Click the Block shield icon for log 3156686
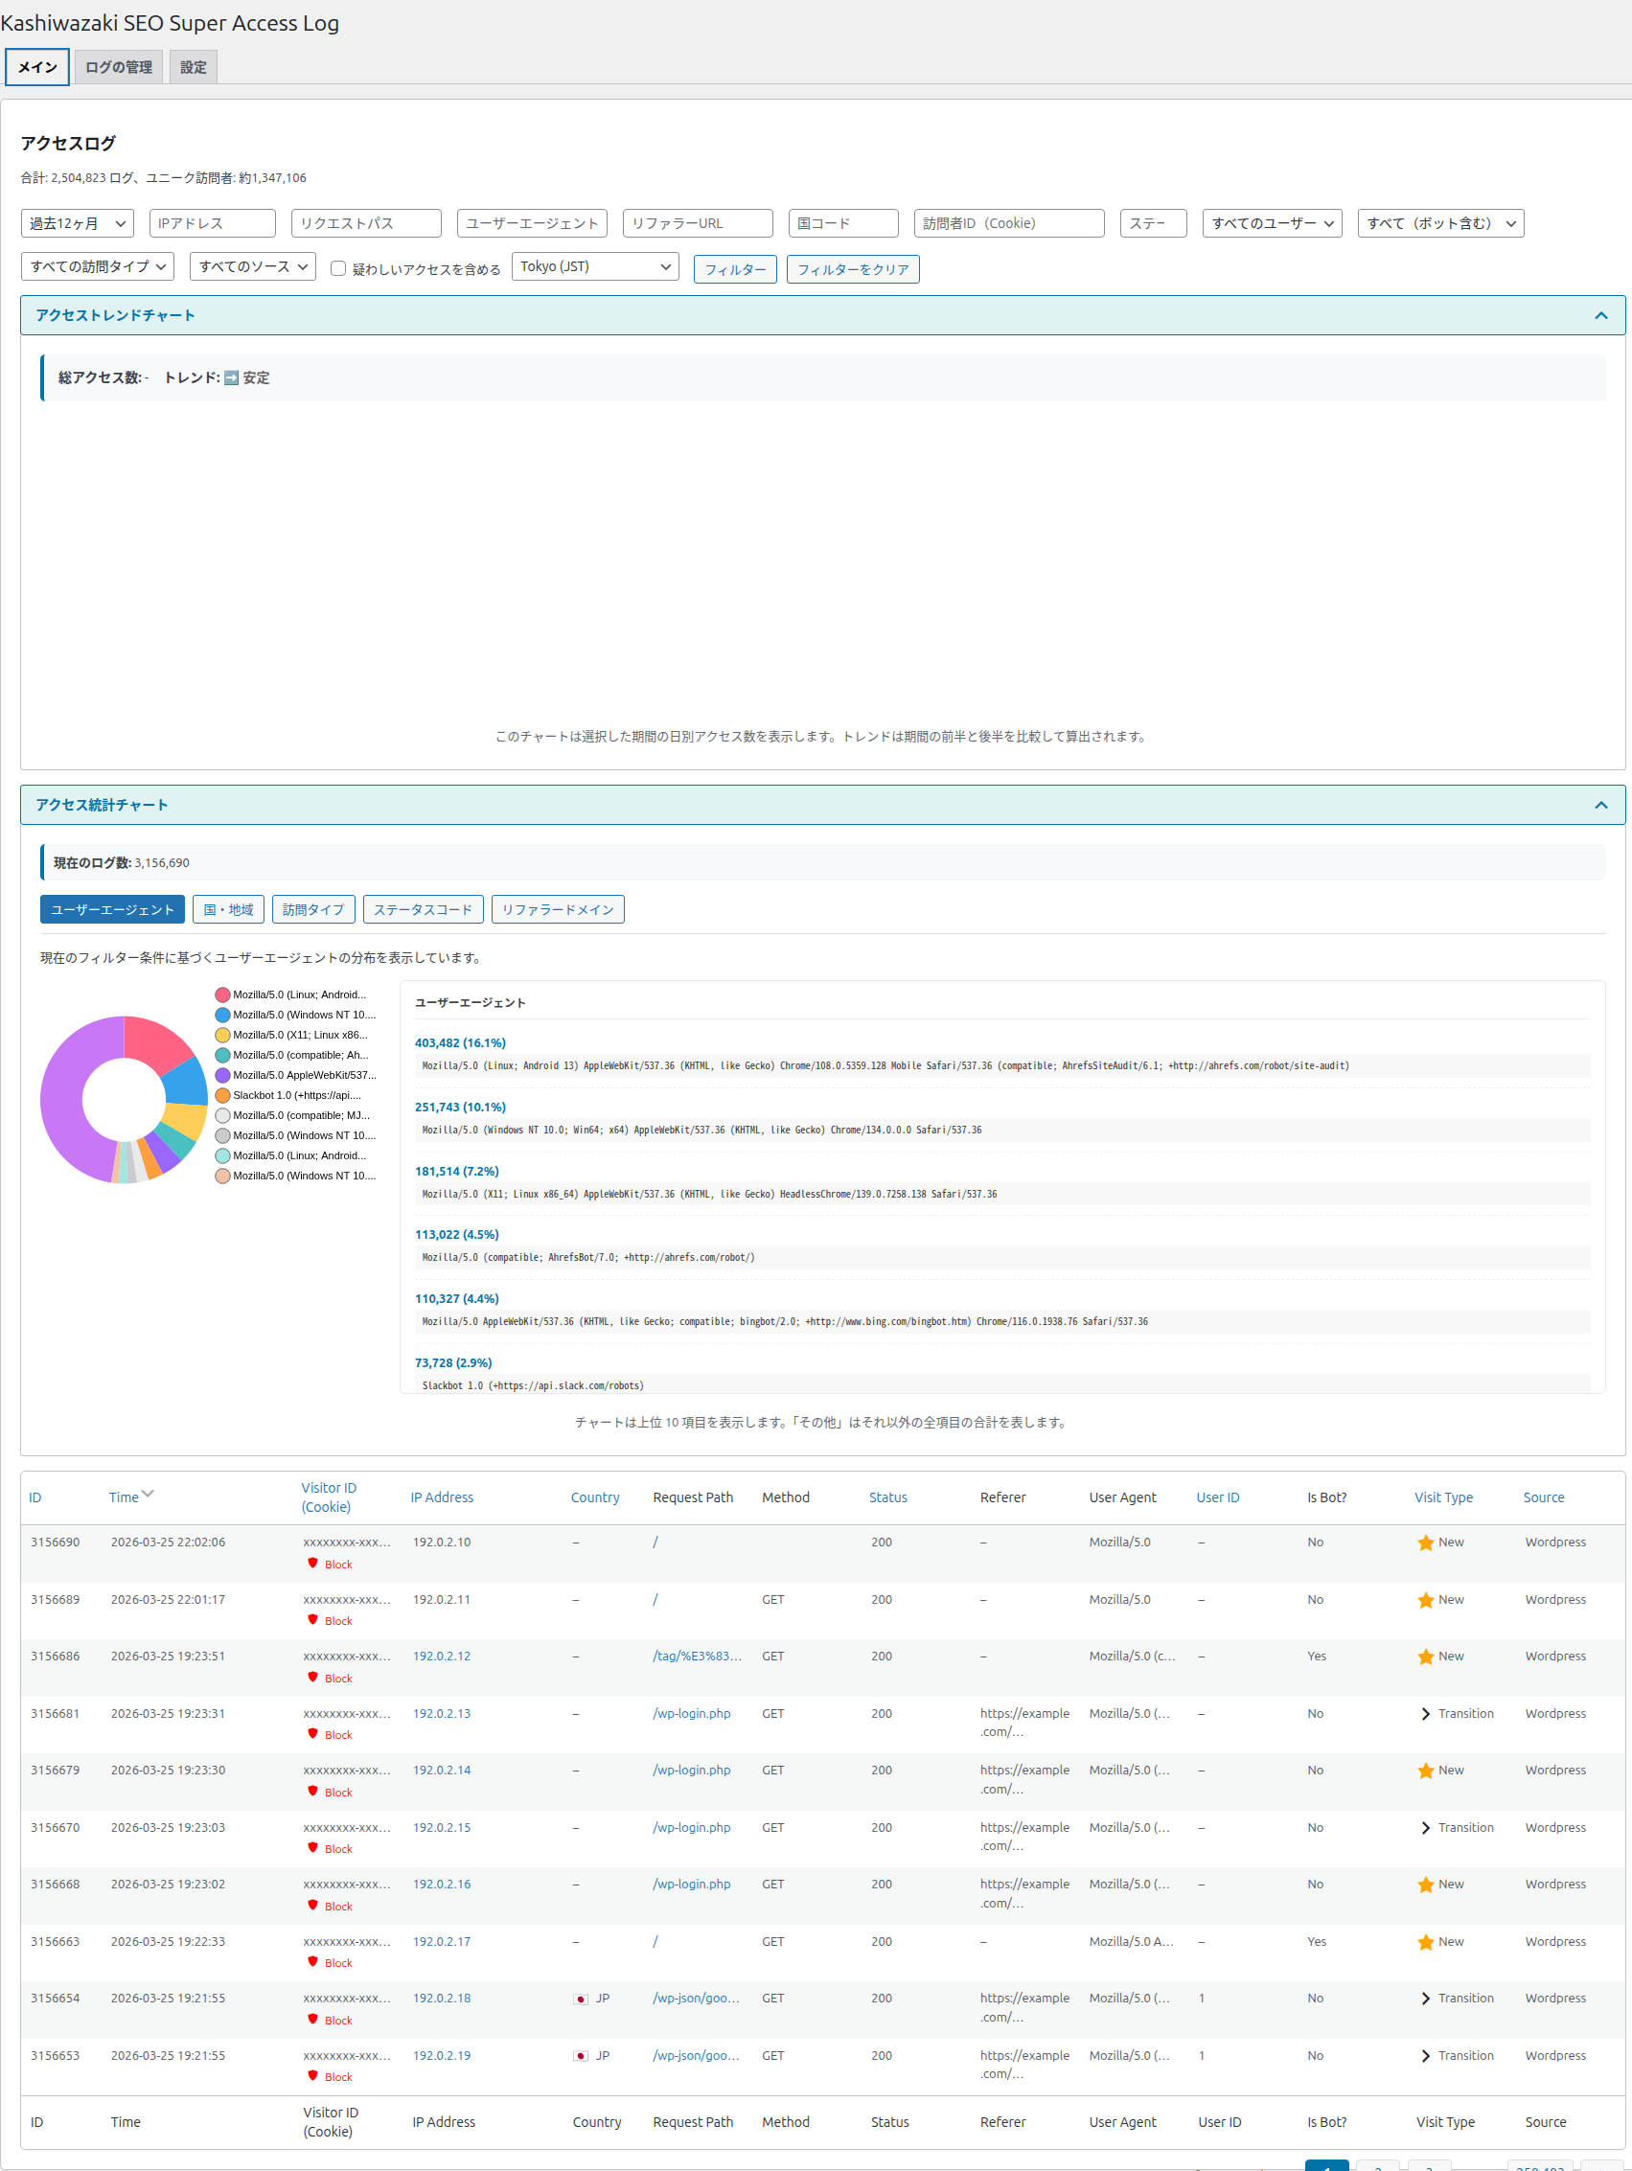 [312, 1677]
